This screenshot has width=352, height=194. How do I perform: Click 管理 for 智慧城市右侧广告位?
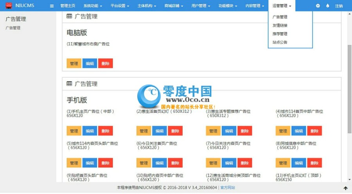[74, 63]
